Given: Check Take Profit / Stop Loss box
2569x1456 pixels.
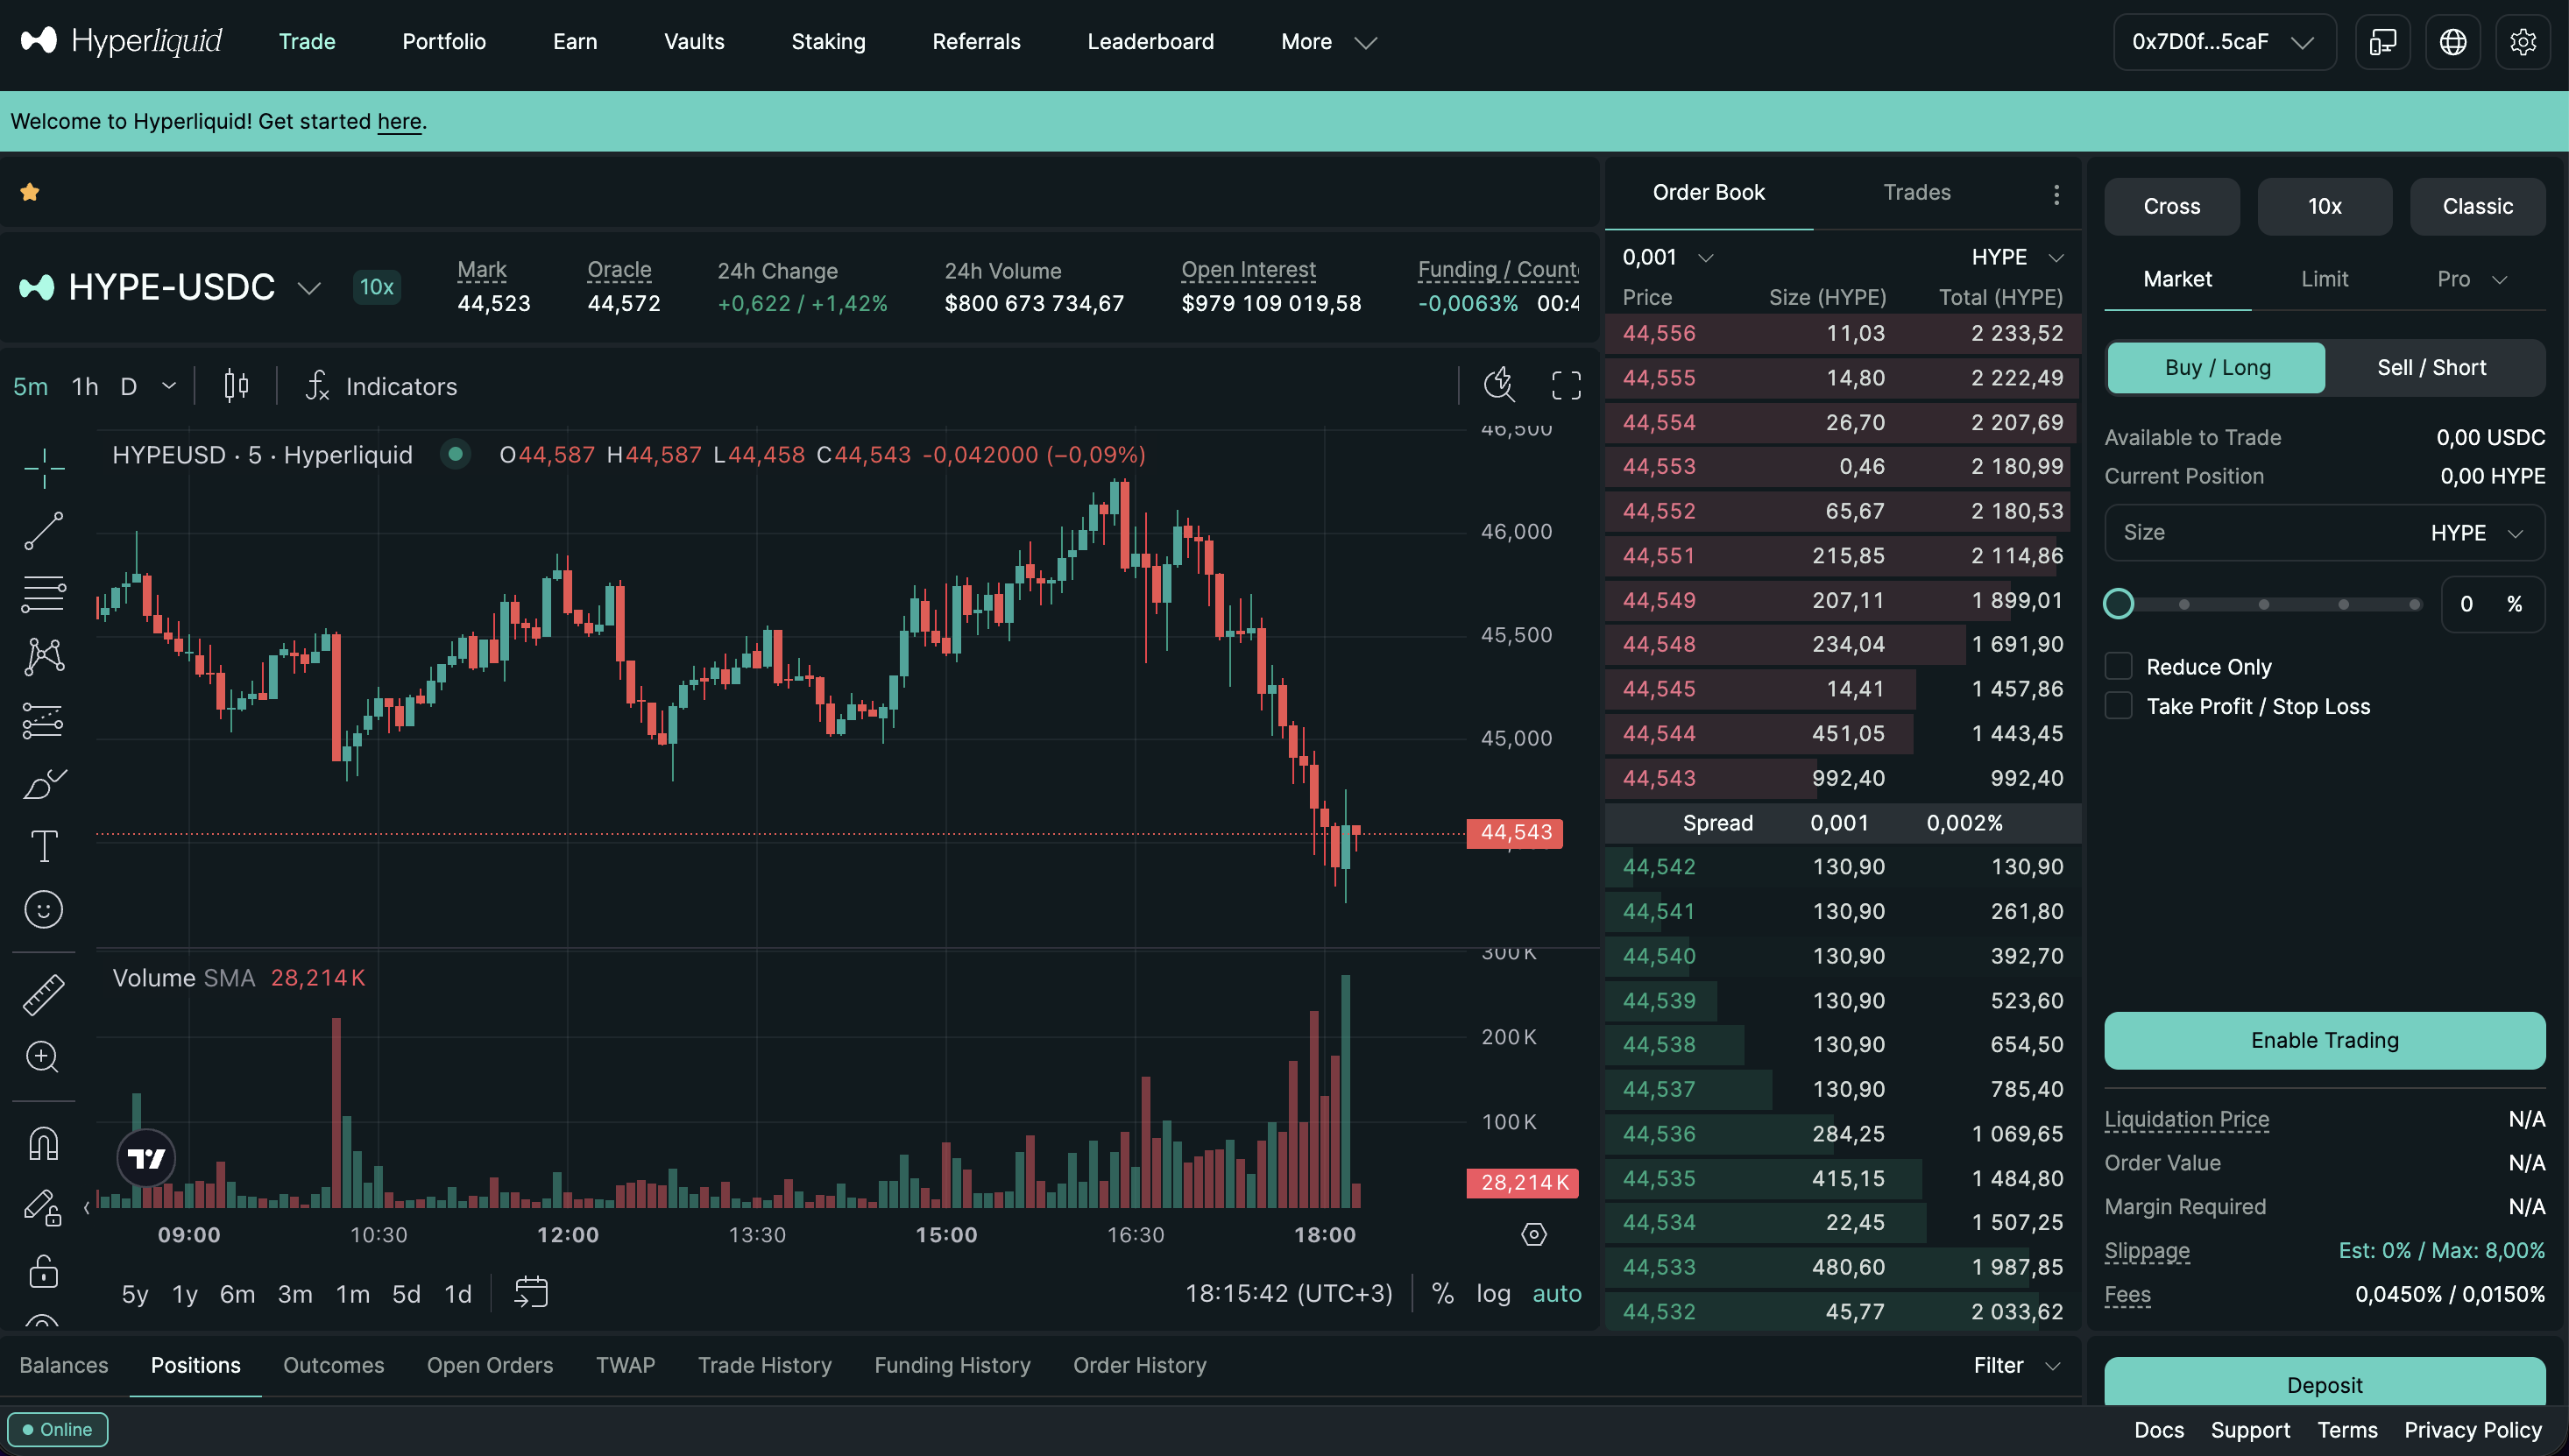Looking at the screenshot, I should 2118,705.
